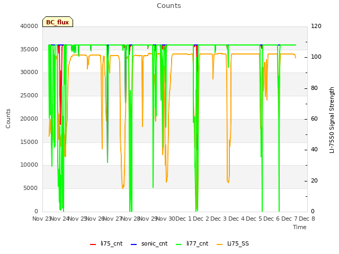Click the Dec 6 date label
Viewport: 339px width, 254px height.
click(272, 219)
